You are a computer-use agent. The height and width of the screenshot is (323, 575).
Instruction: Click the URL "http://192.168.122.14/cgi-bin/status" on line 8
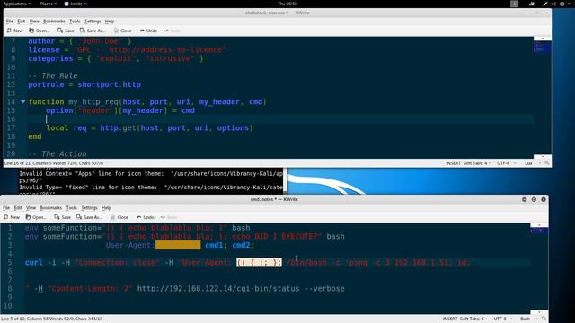218,289
